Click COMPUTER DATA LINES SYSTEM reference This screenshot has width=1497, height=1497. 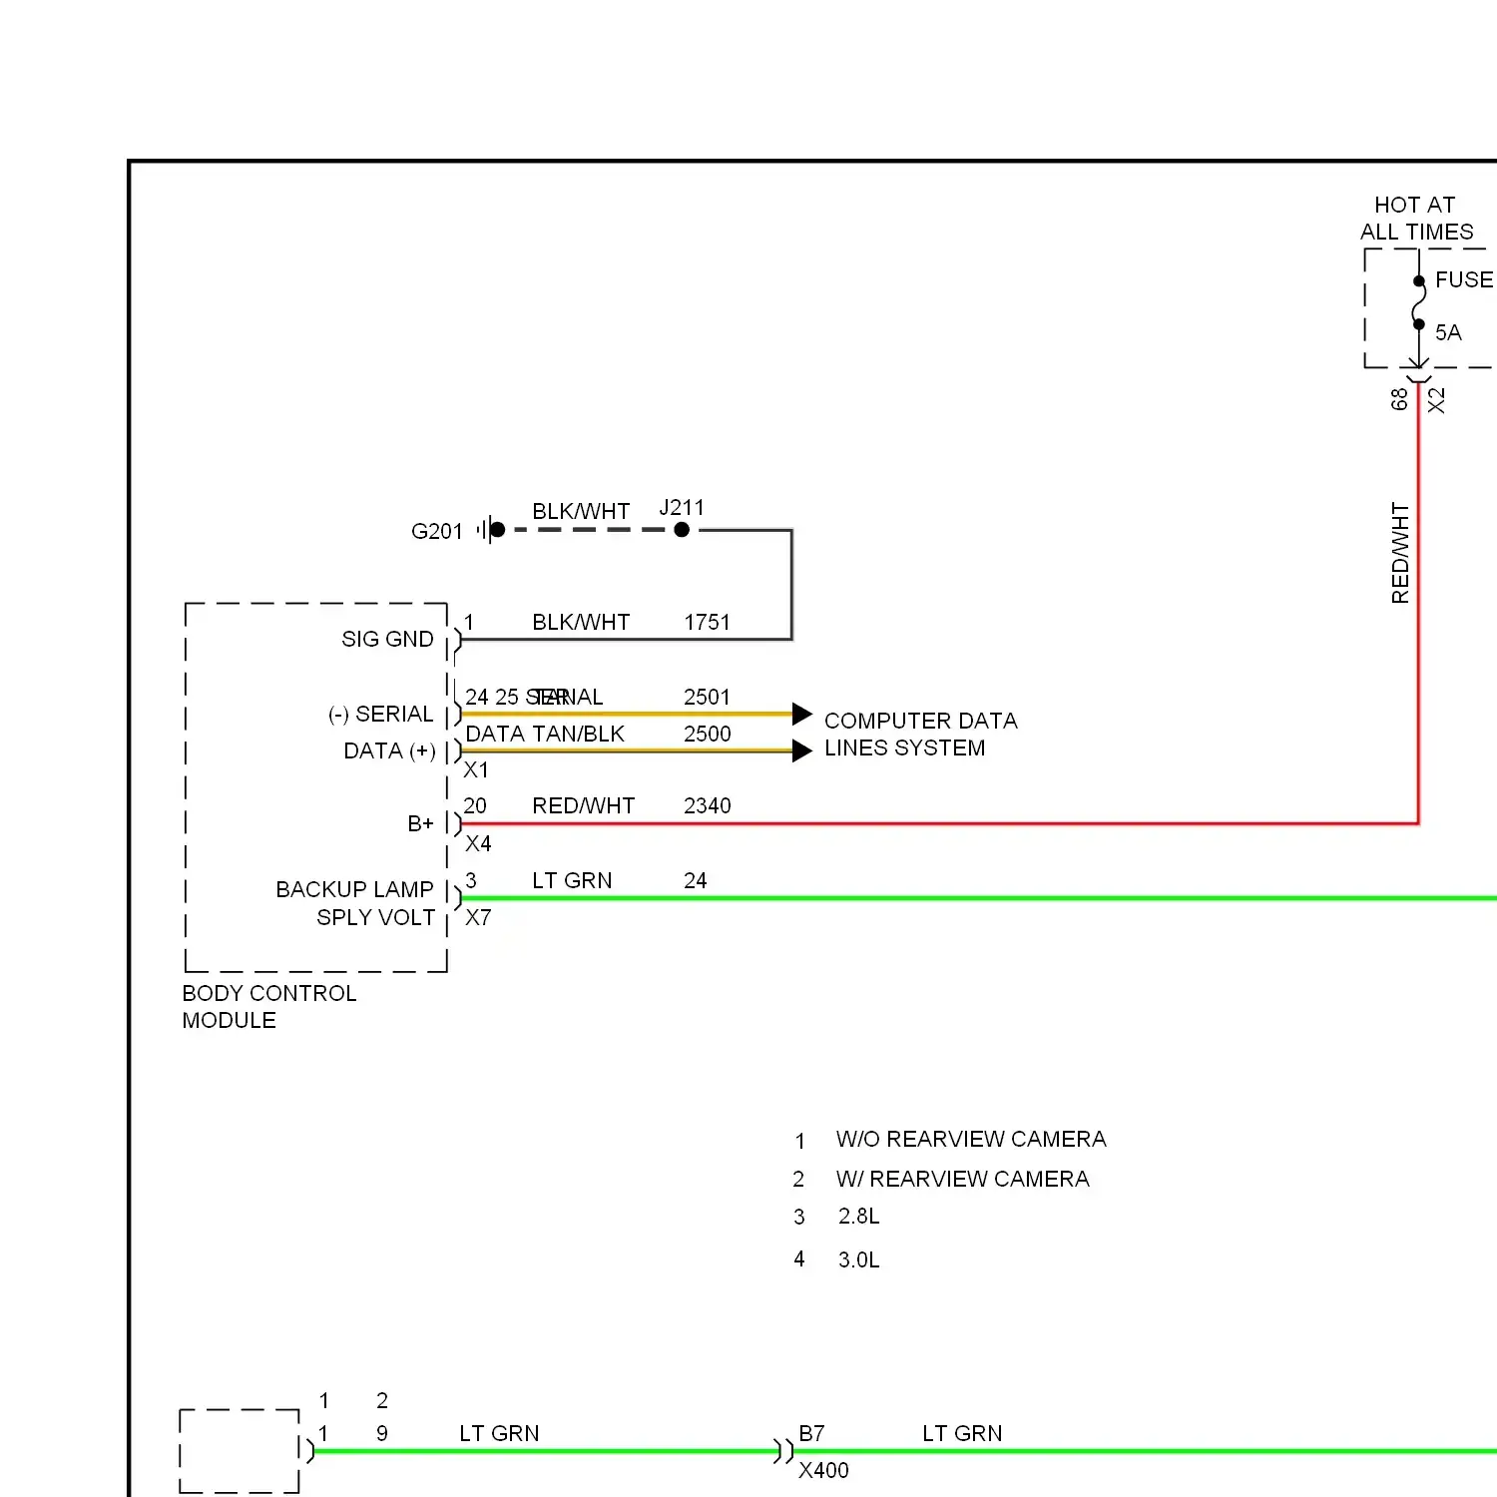(x=921, y=735)
